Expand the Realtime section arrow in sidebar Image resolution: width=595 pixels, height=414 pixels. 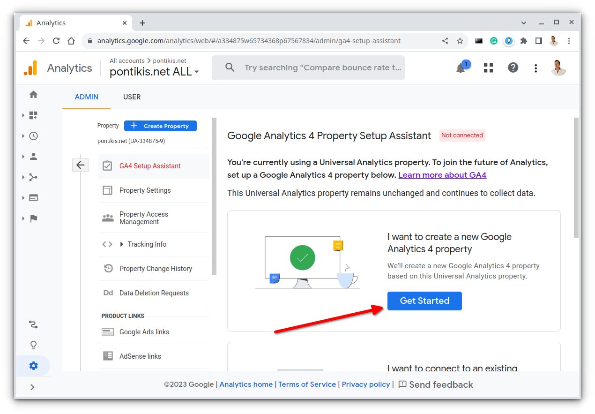[23, 136]
